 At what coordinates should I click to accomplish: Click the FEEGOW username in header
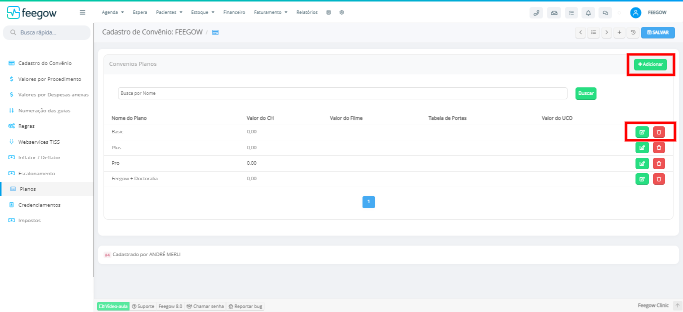[657, 13]
